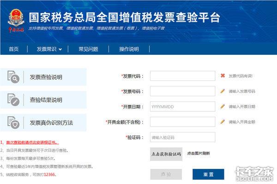The height and width of the screenshot is (184, 277).
Task: Click the 验证码 field label
Action: (135, 138)
